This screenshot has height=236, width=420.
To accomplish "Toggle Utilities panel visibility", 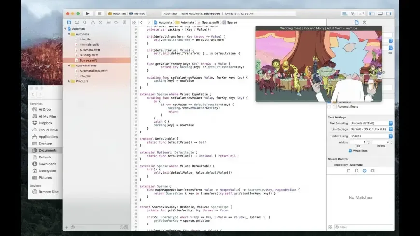I will click(389, 13).
